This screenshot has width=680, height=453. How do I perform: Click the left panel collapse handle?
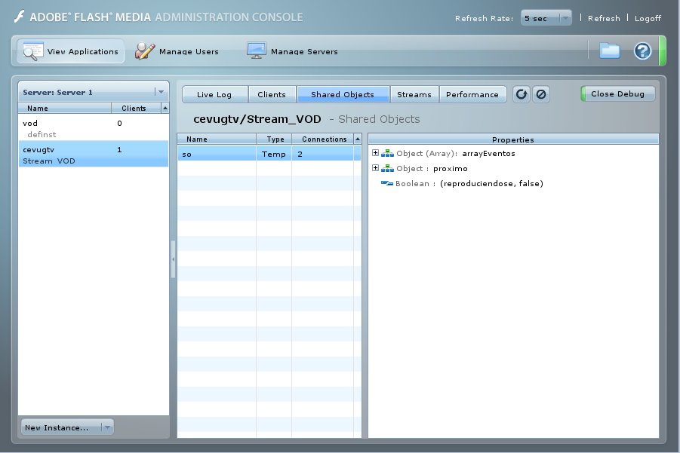click(x=173, y=259)
